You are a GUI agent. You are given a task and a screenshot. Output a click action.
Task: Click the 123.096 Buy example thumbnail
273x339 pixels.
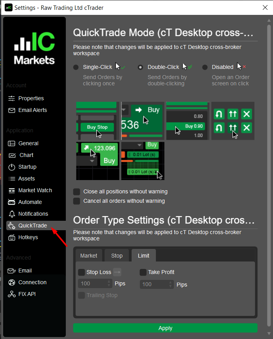coord(98,161)
